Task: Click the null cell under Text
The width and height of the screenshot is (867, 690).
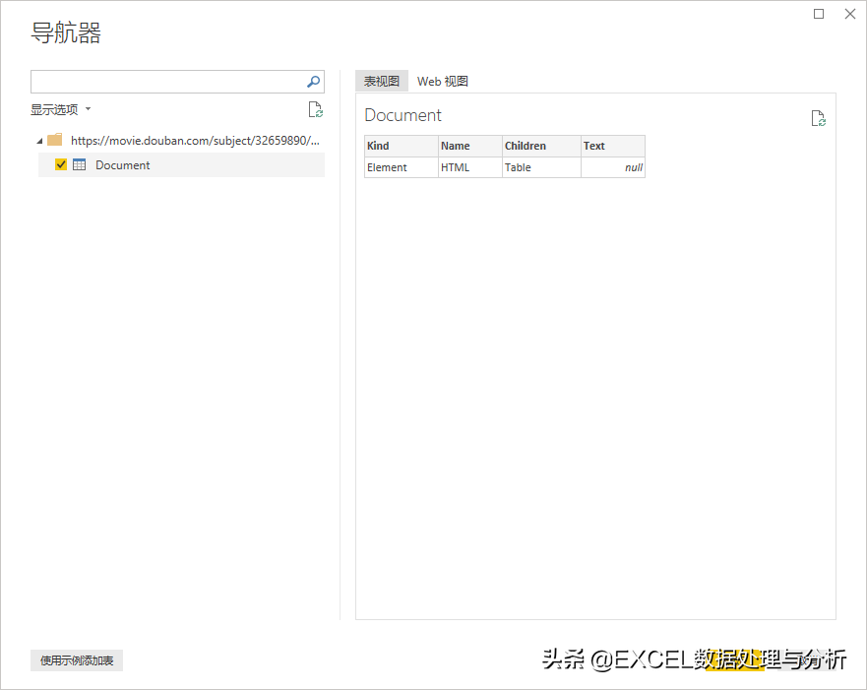Action: [x=613, y=167]
